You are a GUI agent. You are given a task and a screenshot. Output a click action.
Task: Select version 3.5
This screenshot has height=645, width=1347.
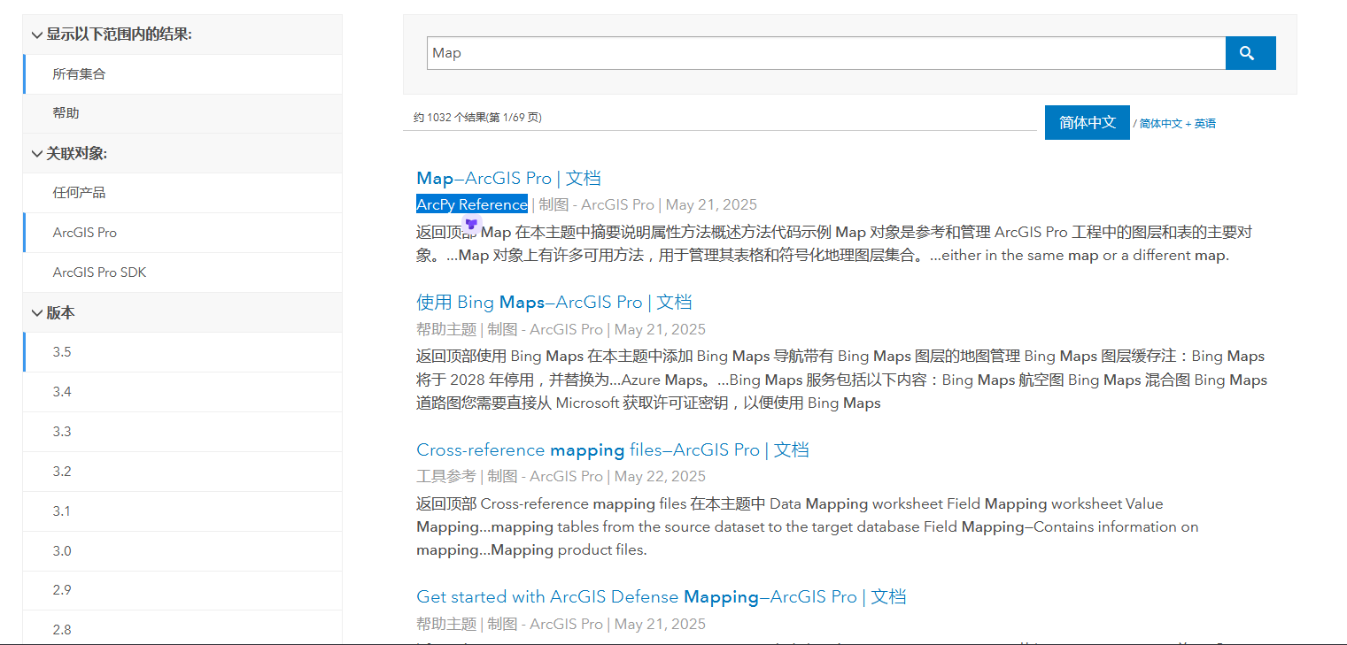(x=182, y=352)
